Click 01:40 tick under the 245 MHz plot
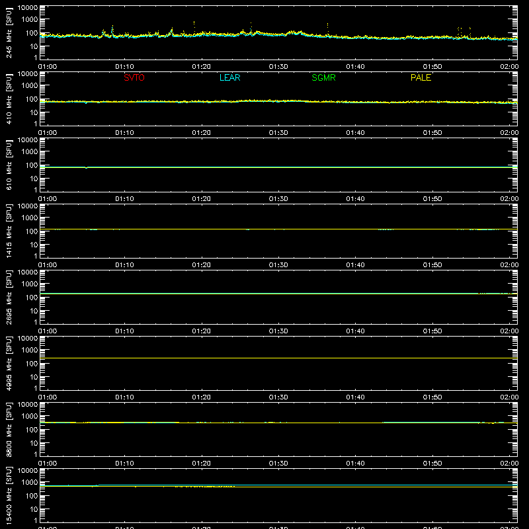 [x=355, y=67]
